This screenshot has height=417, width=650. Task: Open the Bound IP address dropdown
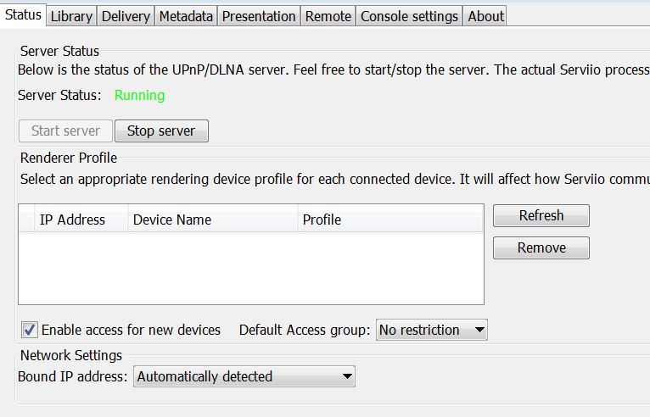click(244, 376)
